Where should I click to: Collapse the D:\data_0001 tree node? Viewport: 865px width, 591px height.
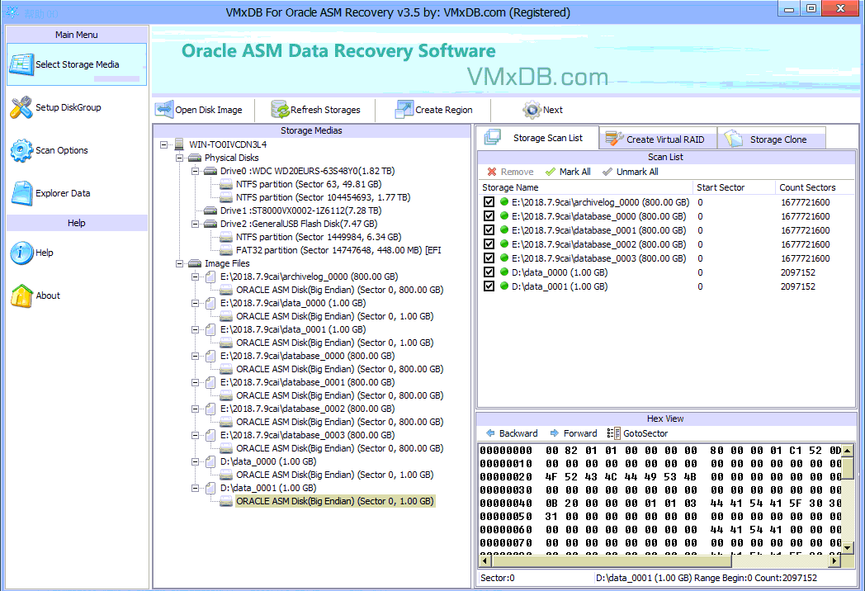195,488
